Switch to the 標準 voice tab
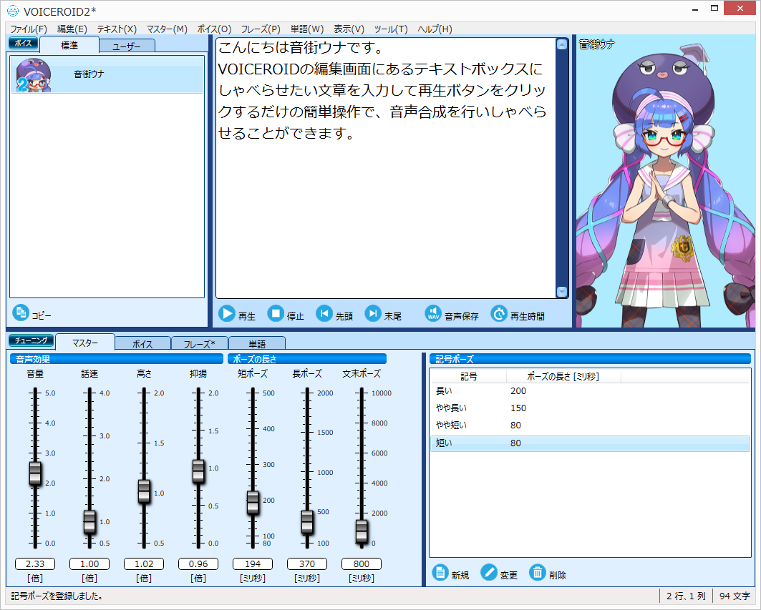 69,45
